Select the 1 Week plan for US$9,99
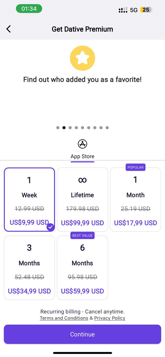This screenshot has height=357, width=165. (x=29, y=200)
